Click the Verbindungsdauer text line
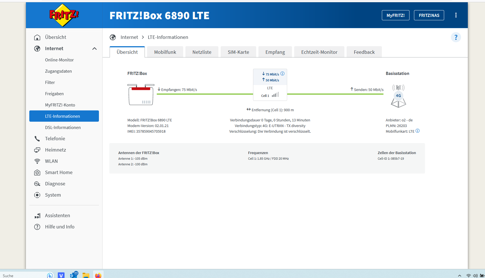This screenshot has height=278, width=485. point(270,120)
